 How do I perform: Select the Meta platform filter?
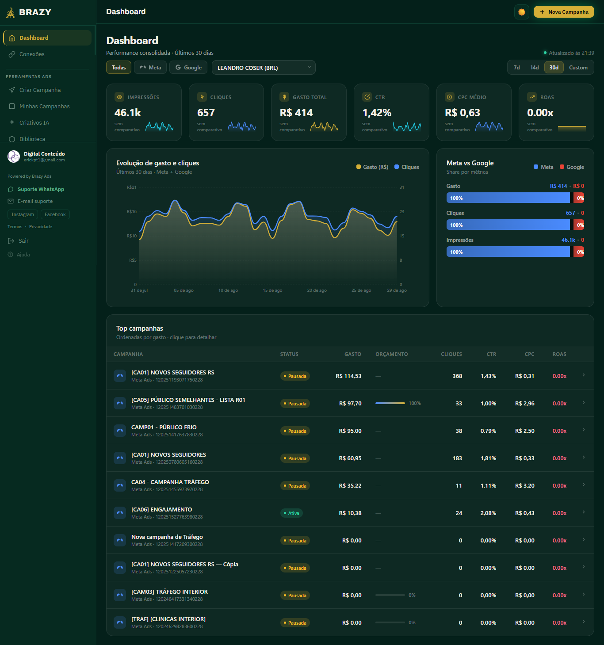(150, 68)
